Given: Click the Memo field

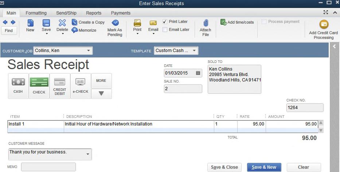Looking at the screenshot, I should [x=48, y=167].
